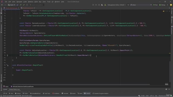Open the editor tabs options menu
173x97 pixels.
pyautogui.click(x=169, y=8)
